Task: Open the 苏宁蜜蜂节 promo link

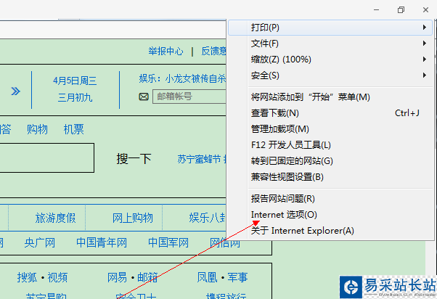Action: click(199, 160)
